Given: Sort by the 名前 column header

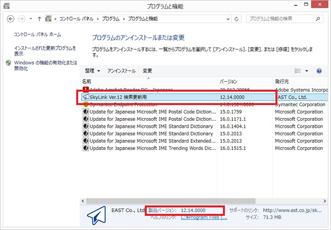Looking at the screenshot, I should [x=149, y=82].
